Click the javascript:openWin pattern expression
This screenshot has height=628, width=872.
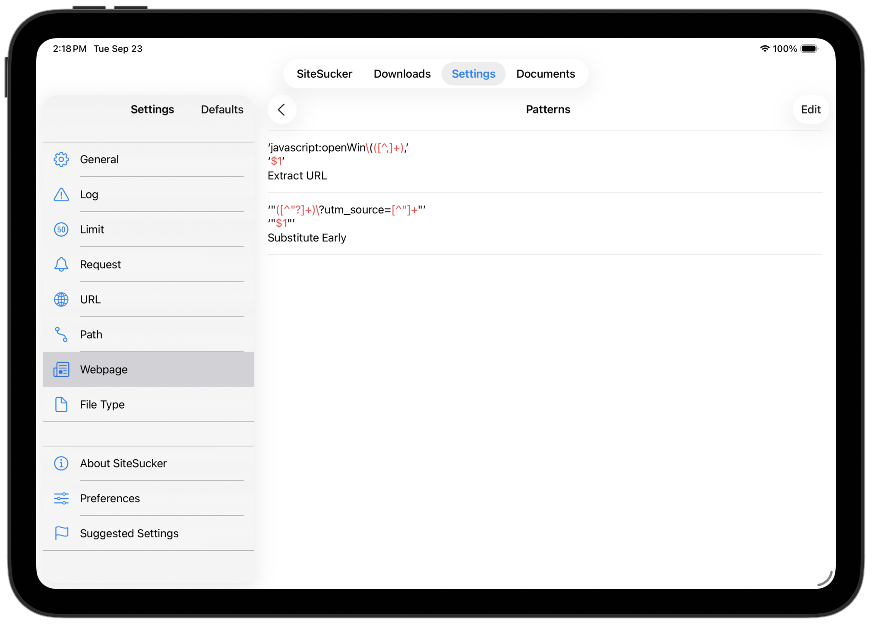point(338,148)
